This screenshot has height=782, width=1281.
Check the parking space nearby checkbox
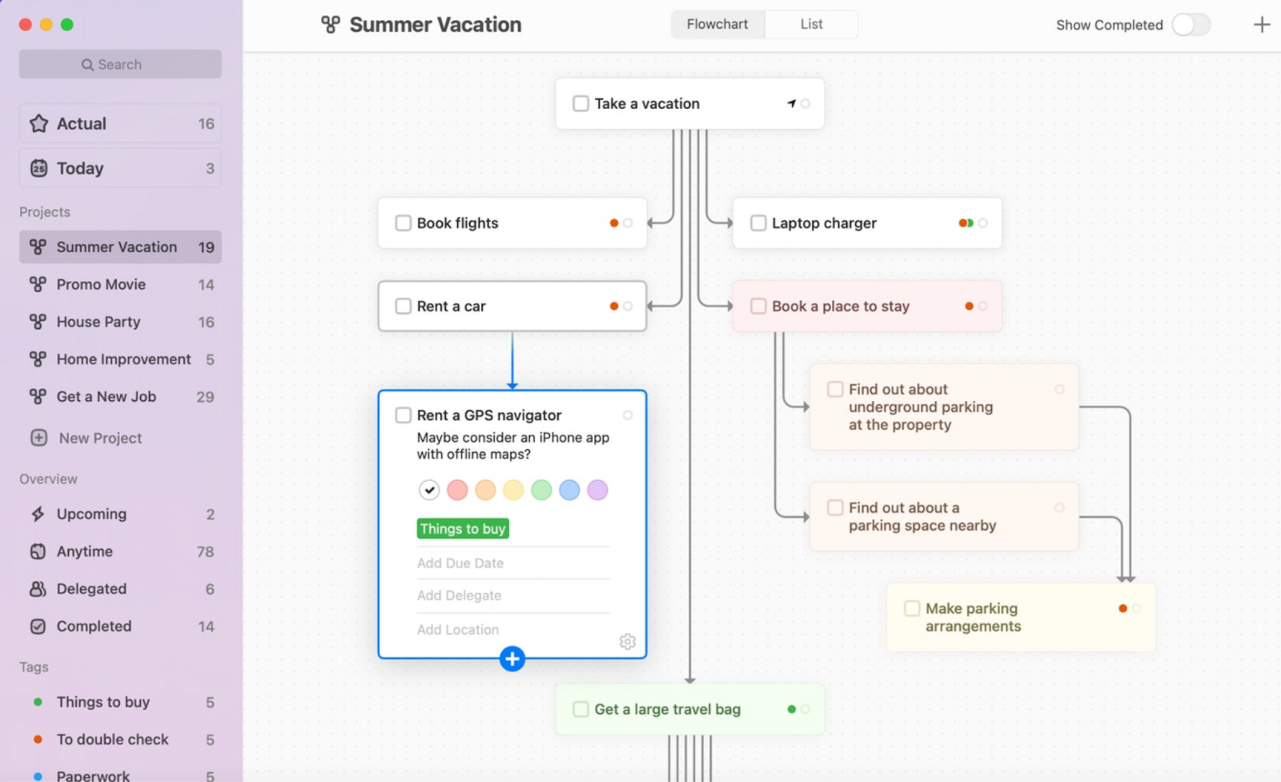pyautogui.click(x=835, y=507)
